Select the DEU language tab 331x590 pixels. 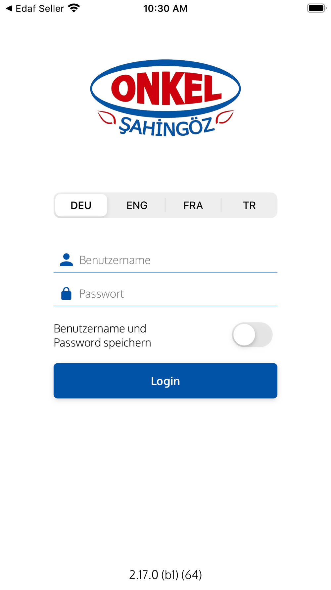pyautogui.click(x=81, y=205)
